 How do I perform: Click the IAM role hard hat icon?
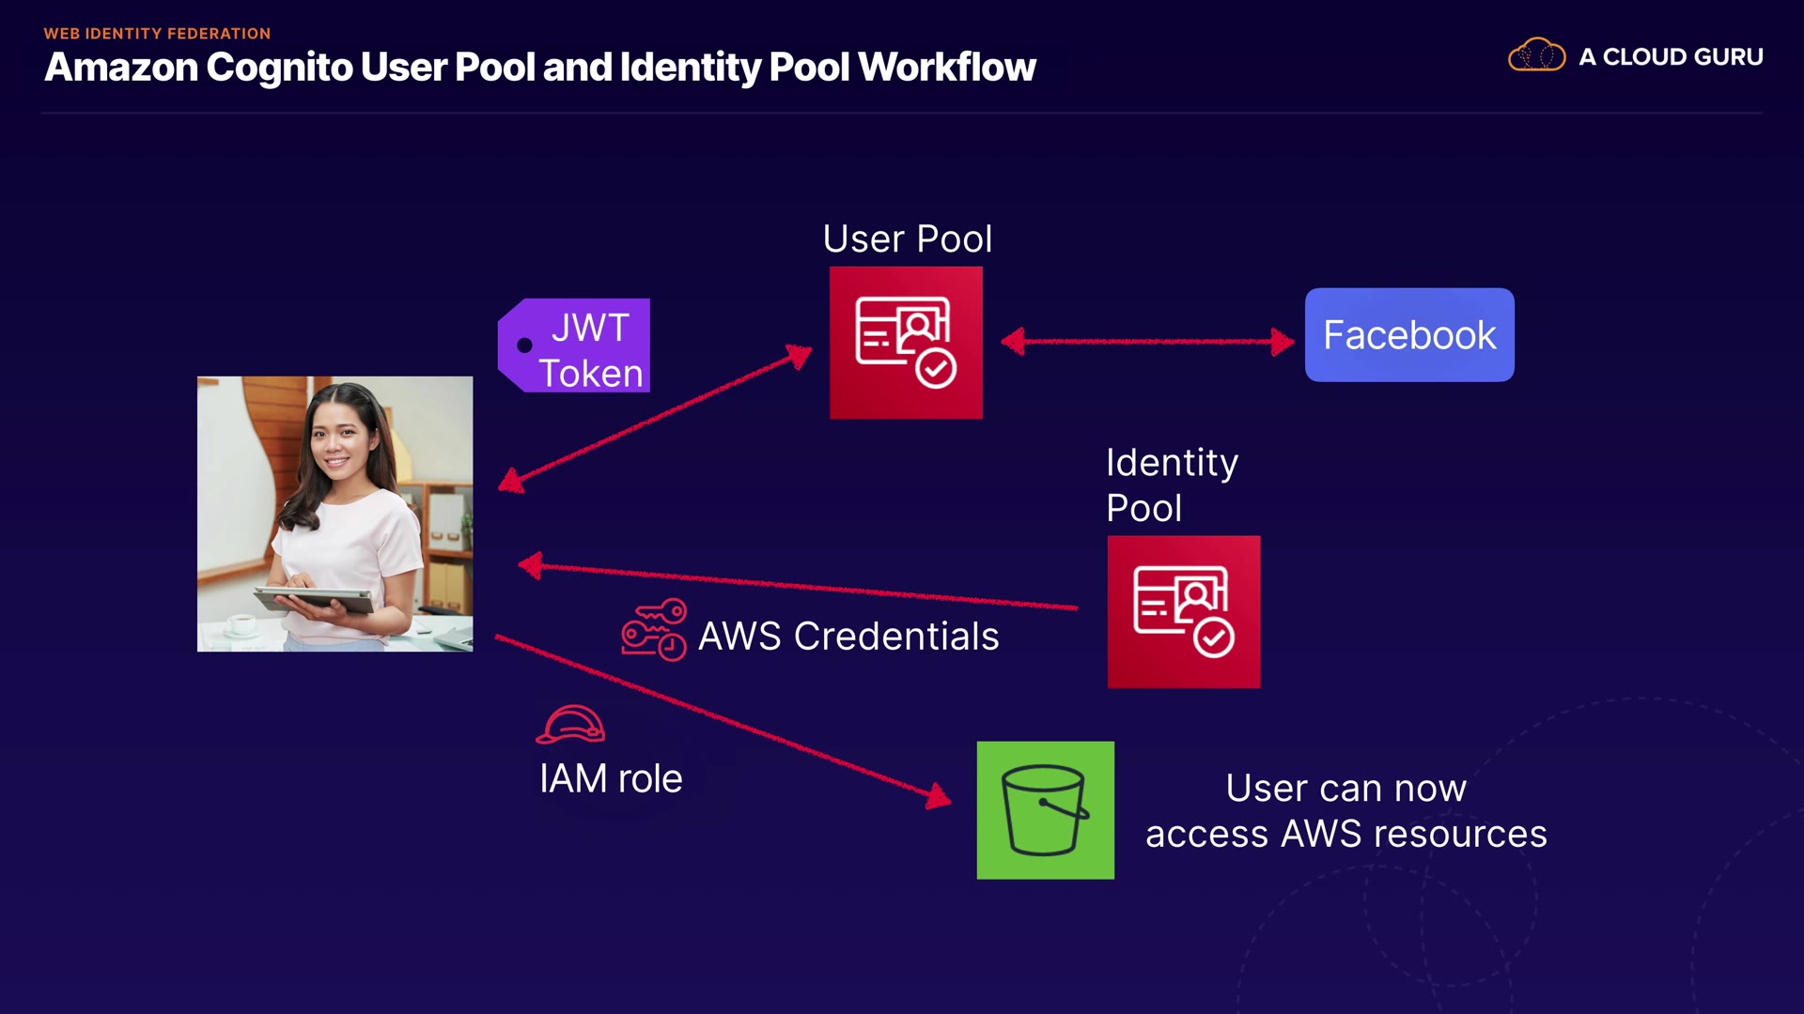(x=570, y=725)
